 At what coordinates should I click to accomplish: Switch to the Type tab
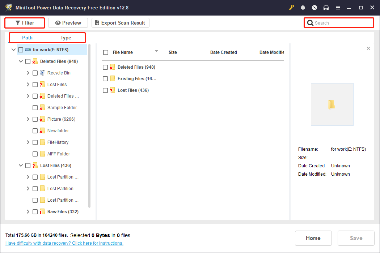point(66,38)
